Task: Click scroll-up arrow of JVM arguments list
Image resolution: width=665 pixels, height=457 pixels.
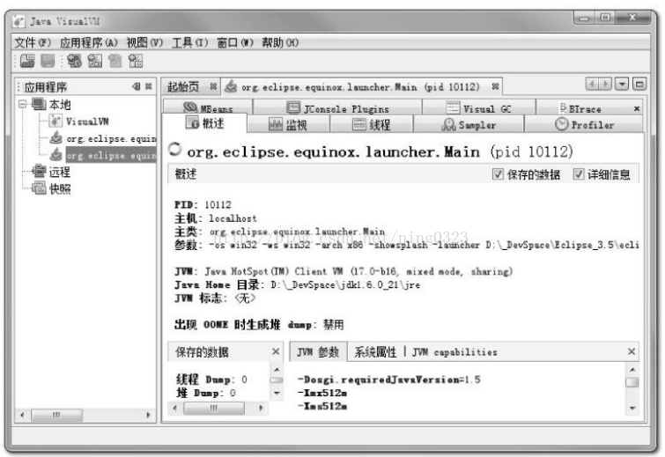Action: coord(632,370)
